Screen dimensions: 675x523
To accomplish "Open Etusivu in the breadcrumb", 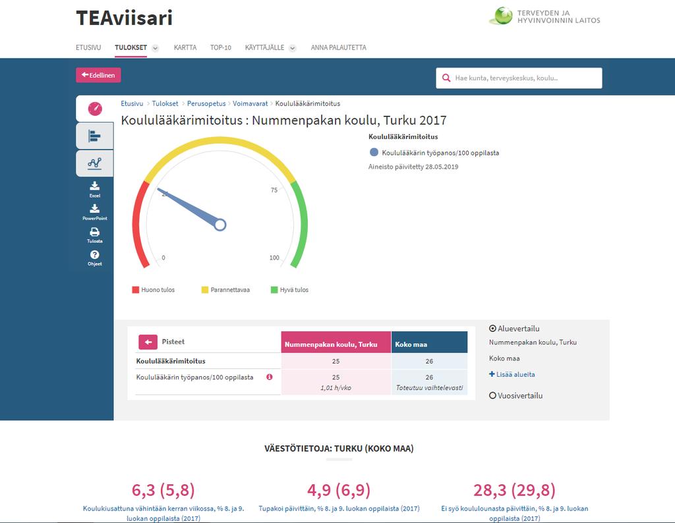I will (132, 103).
